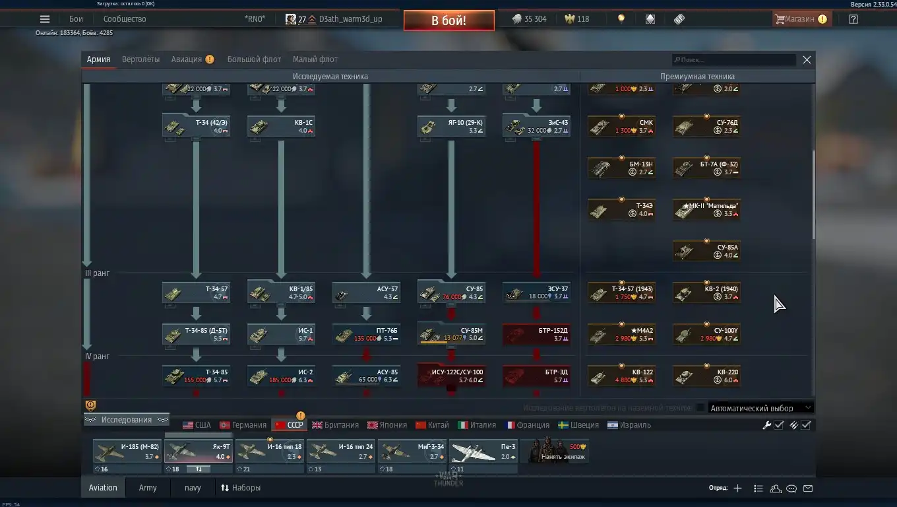Toggle helicopter research on ground vehicles checkbox

pyautogui.click(x=700, y=408)
